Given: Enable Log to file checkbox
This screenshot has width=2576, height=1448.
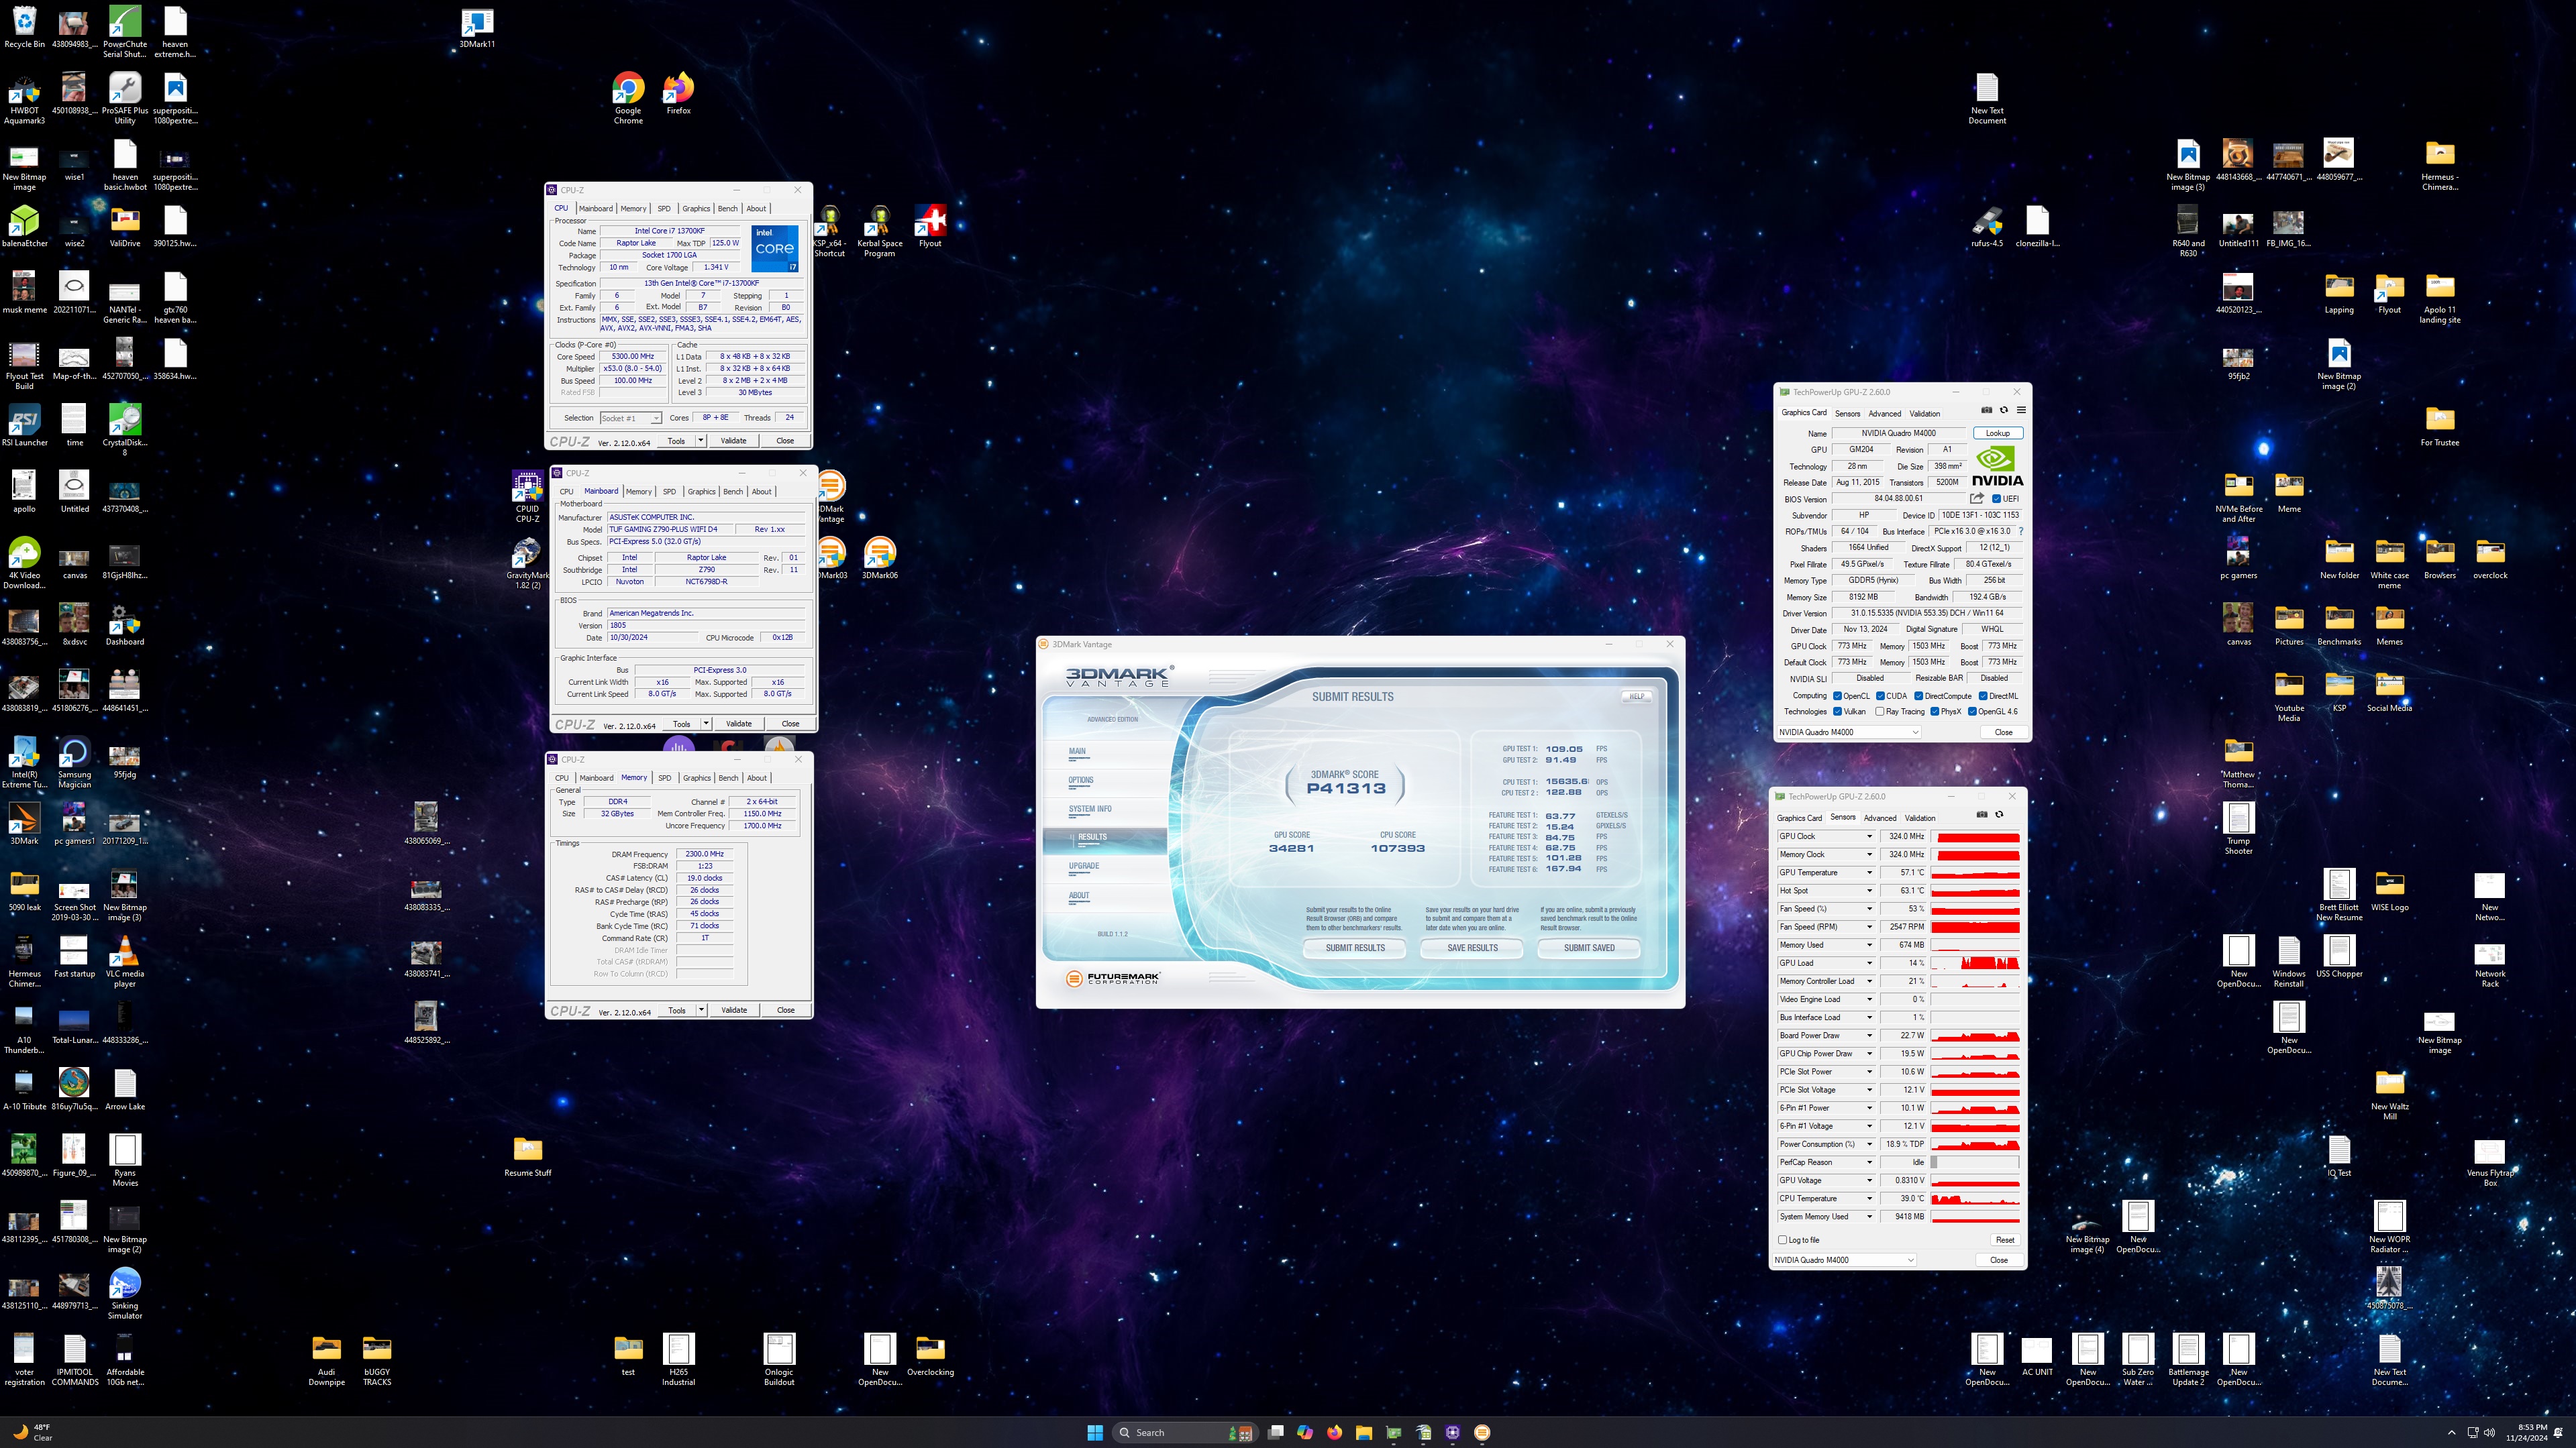Looking at the screenshot, I should pos(1782,1239).
